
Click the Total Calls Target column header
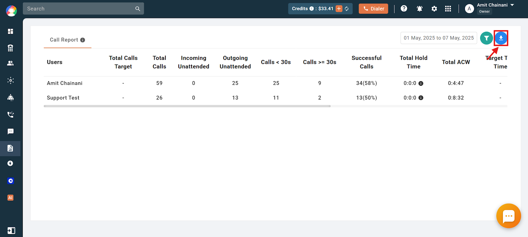coord(123,62)
